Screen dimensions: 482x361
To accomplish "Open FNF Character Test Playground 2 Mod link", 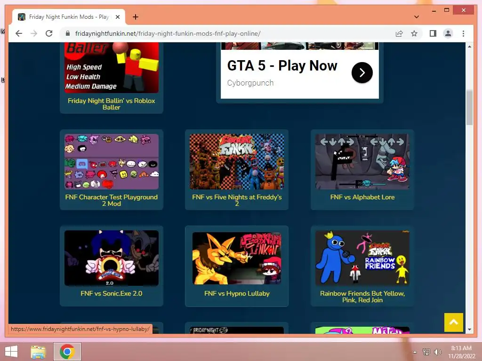I will pyautogui.click(x=111, y=200).
